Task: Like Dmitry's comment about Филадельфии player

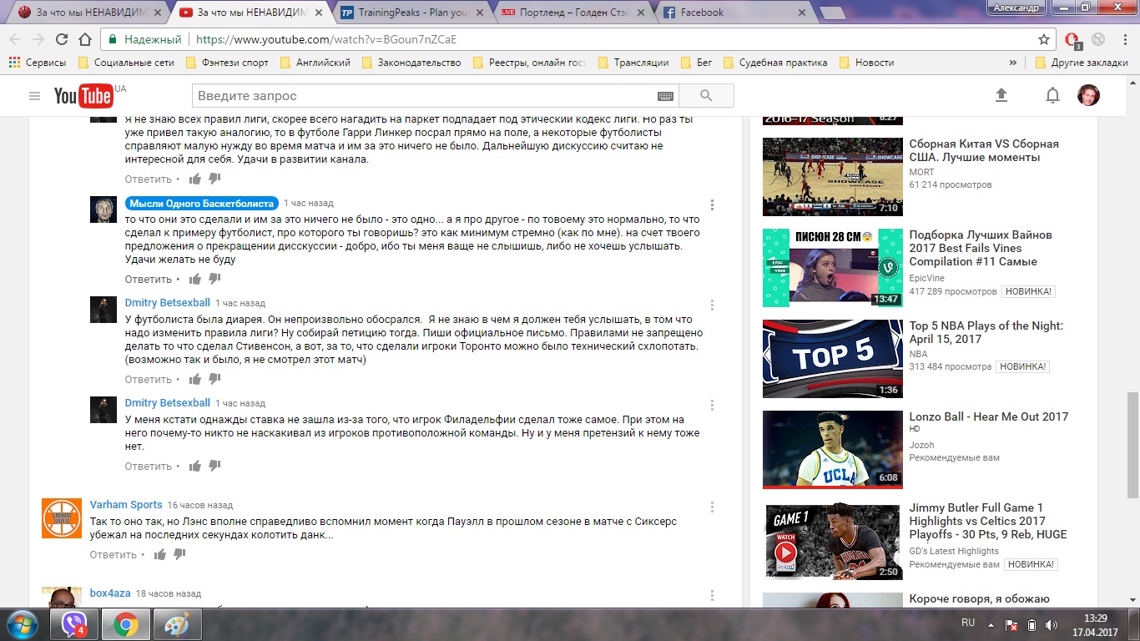Action: pos(195,466)
